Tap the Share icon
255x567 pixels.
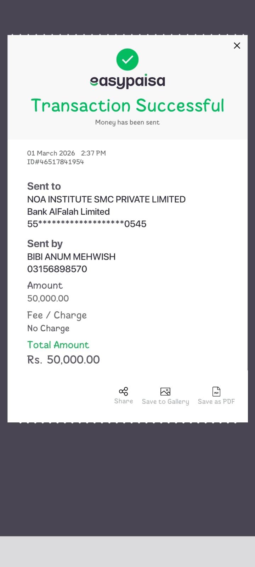[124, 391]
